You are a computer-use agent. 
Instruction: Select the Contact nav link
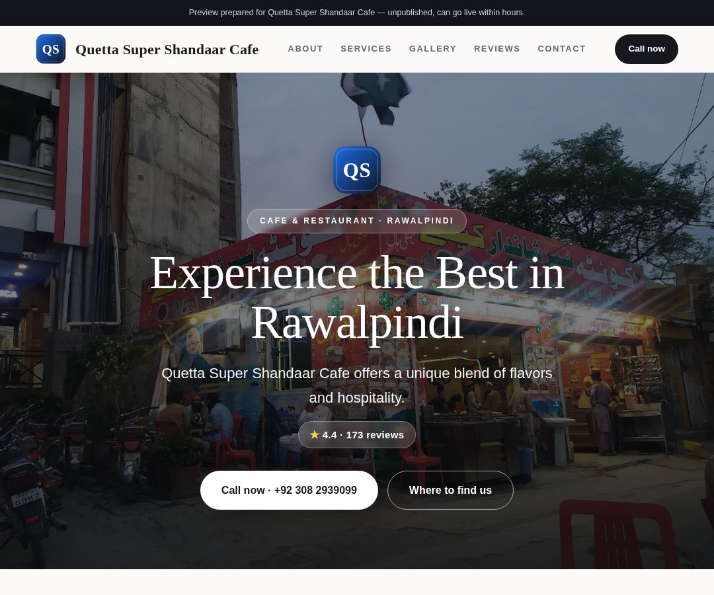pos(561,49)
